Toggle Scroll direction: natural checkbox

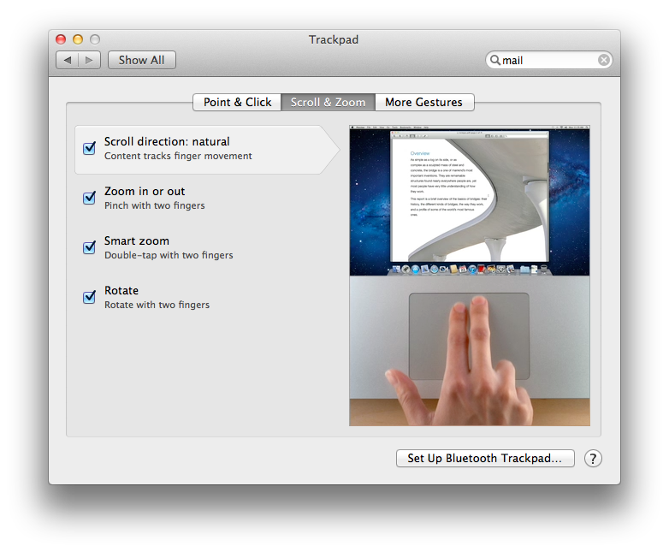pyautogui.click(x=89, y=148)
